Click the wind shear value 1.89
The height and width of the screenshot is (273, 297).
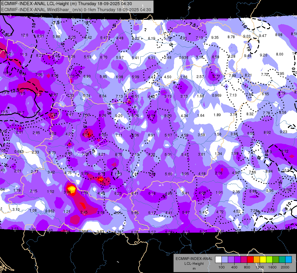[x=217, y=115]
